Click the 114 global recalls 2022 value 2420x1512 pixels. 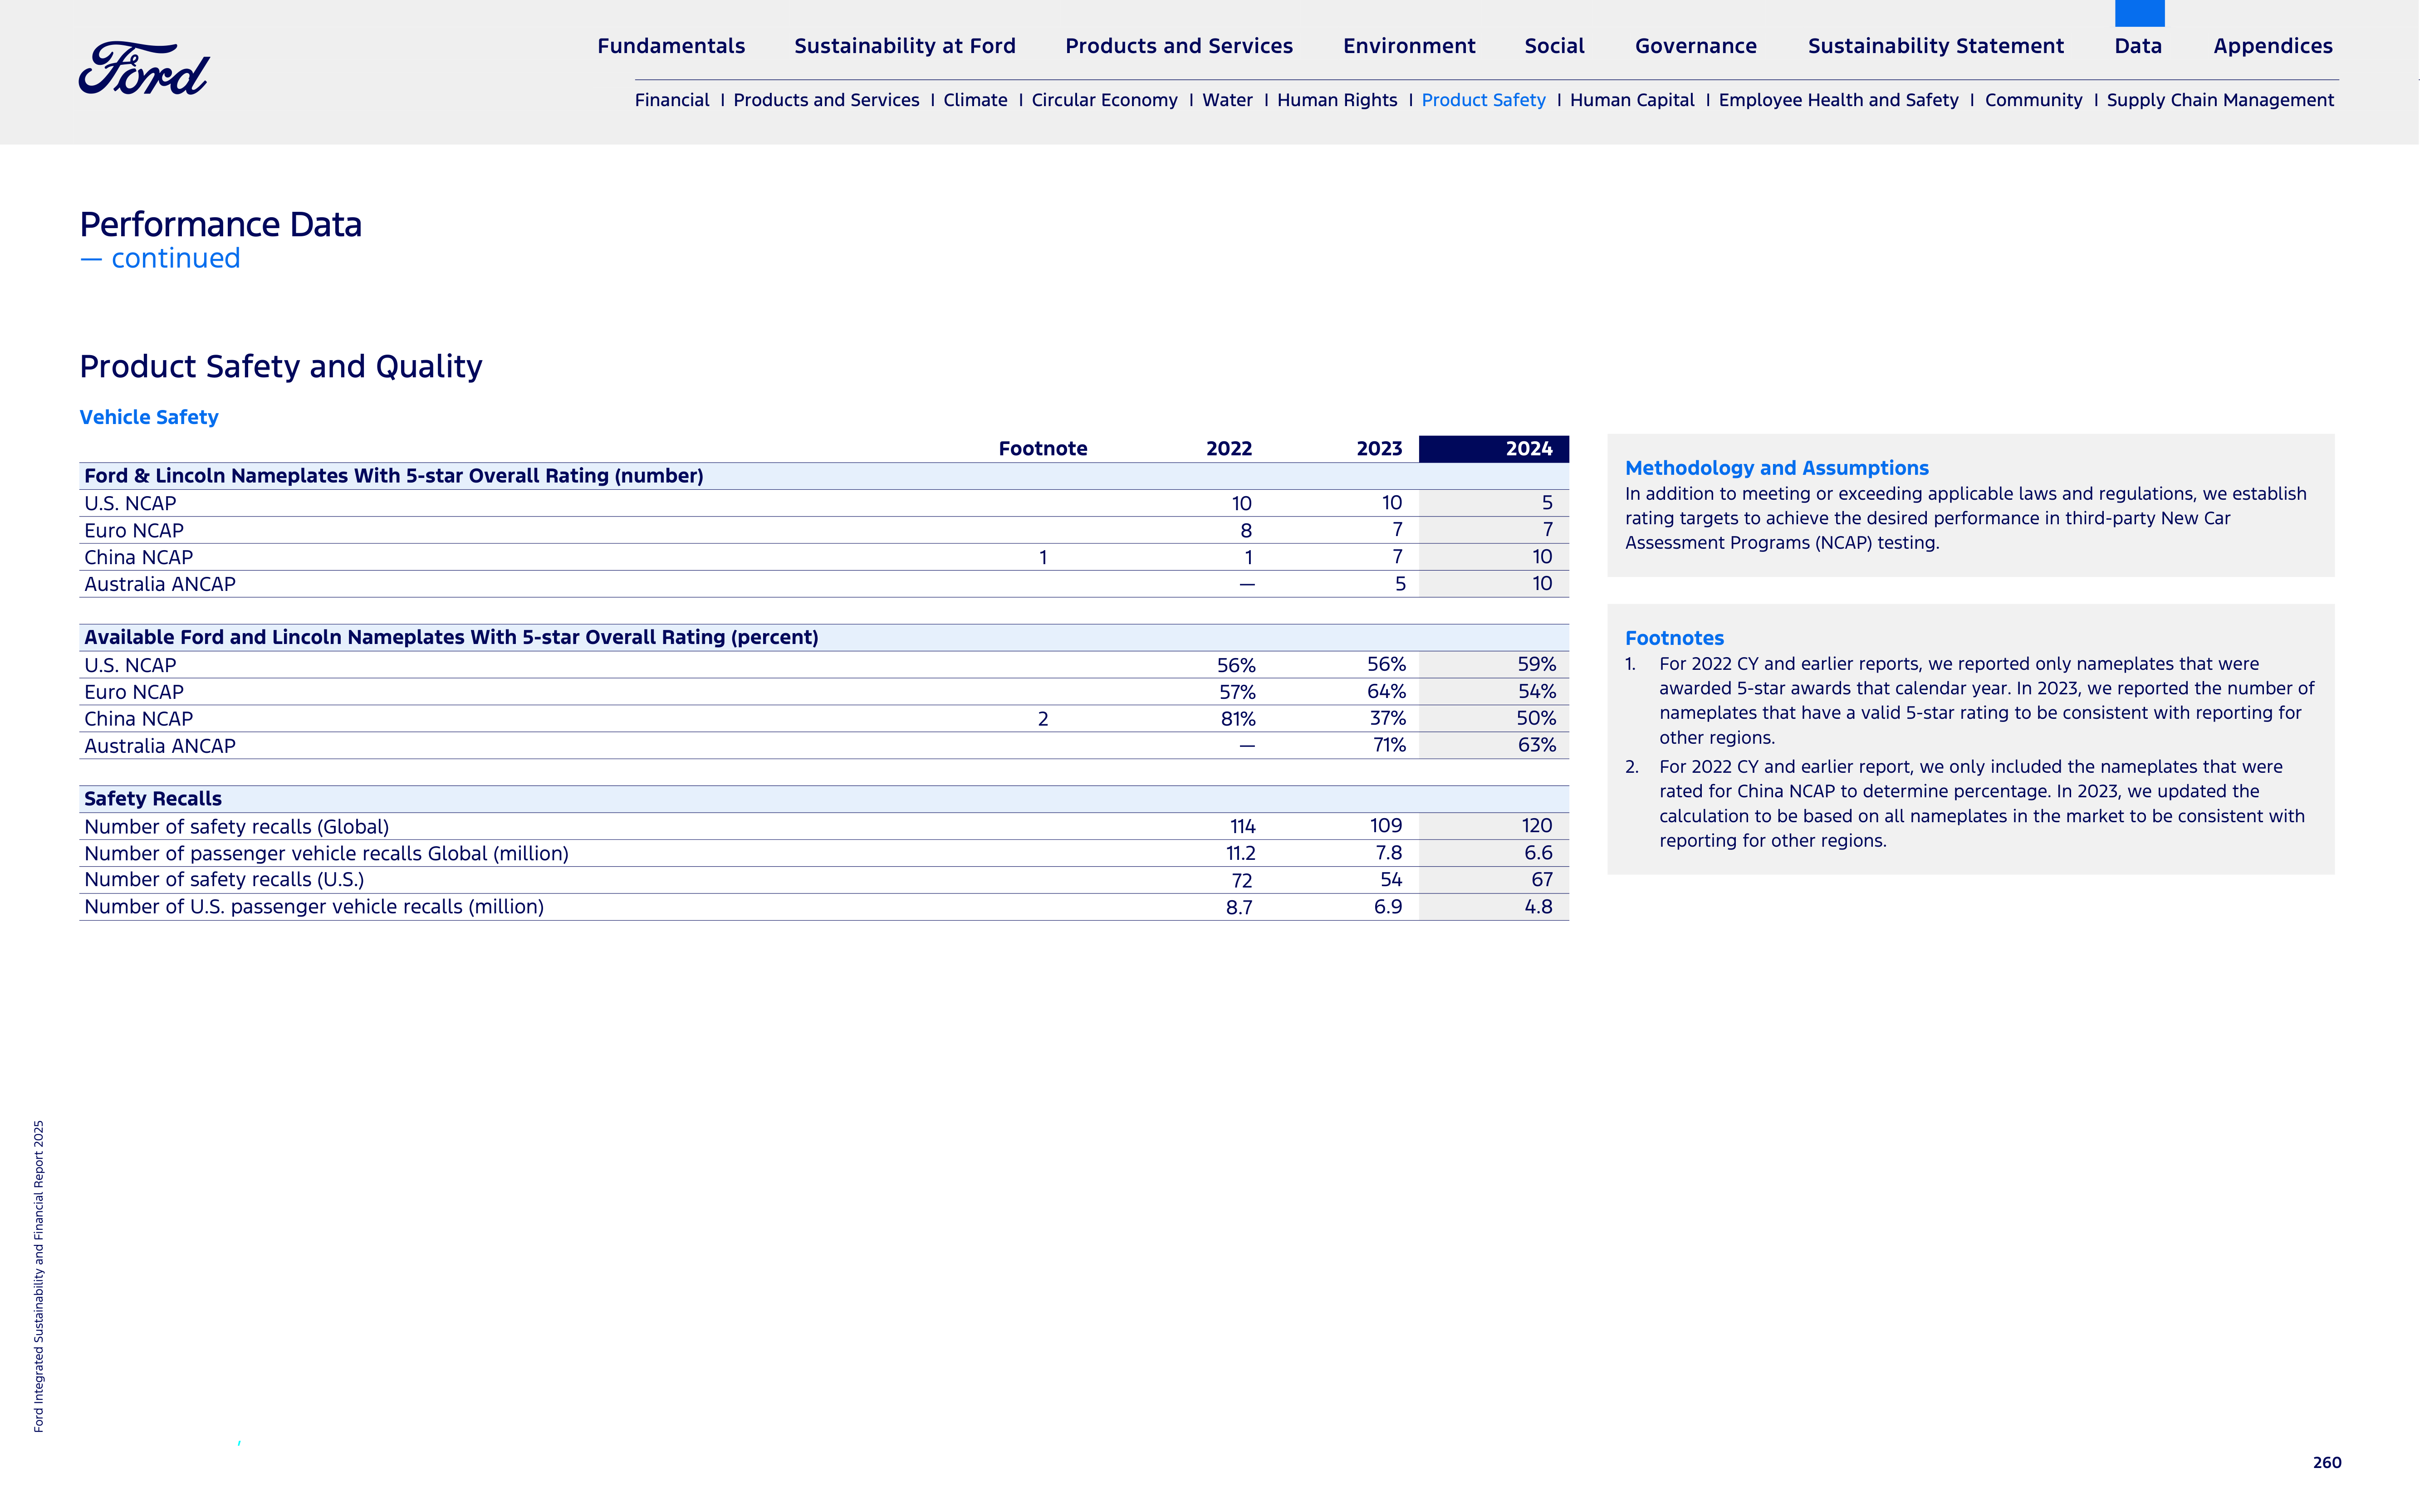tap(1243, 827)
